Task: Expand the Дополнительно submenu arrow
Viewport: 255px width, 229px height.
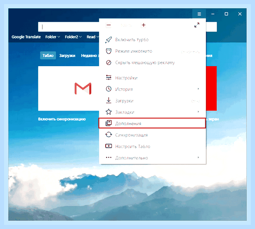Action: [x=198, y=157]
